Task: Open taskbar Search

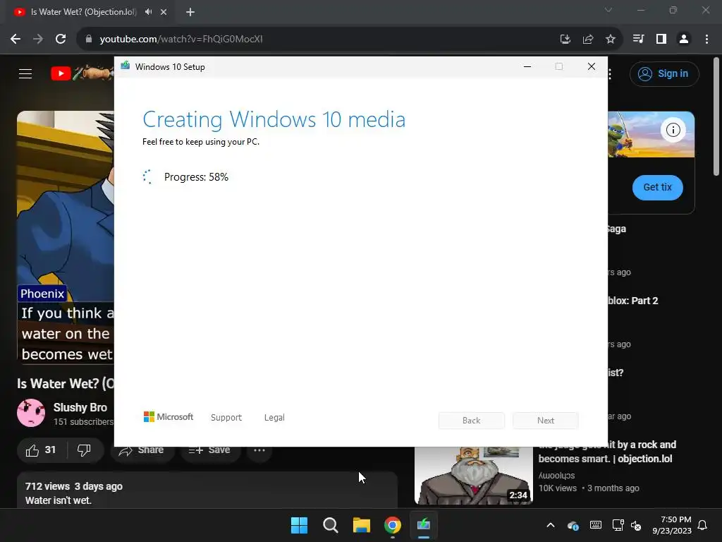Action: (331, 525)
